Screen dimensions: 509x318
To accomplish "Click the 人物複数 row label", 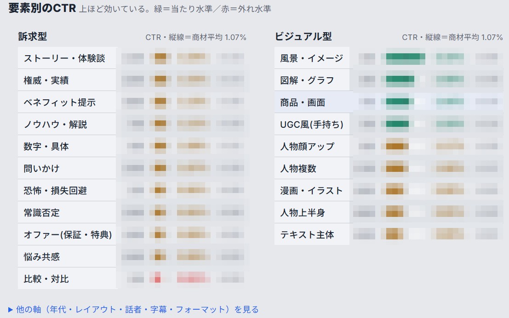I will click(x=298, y=168).
